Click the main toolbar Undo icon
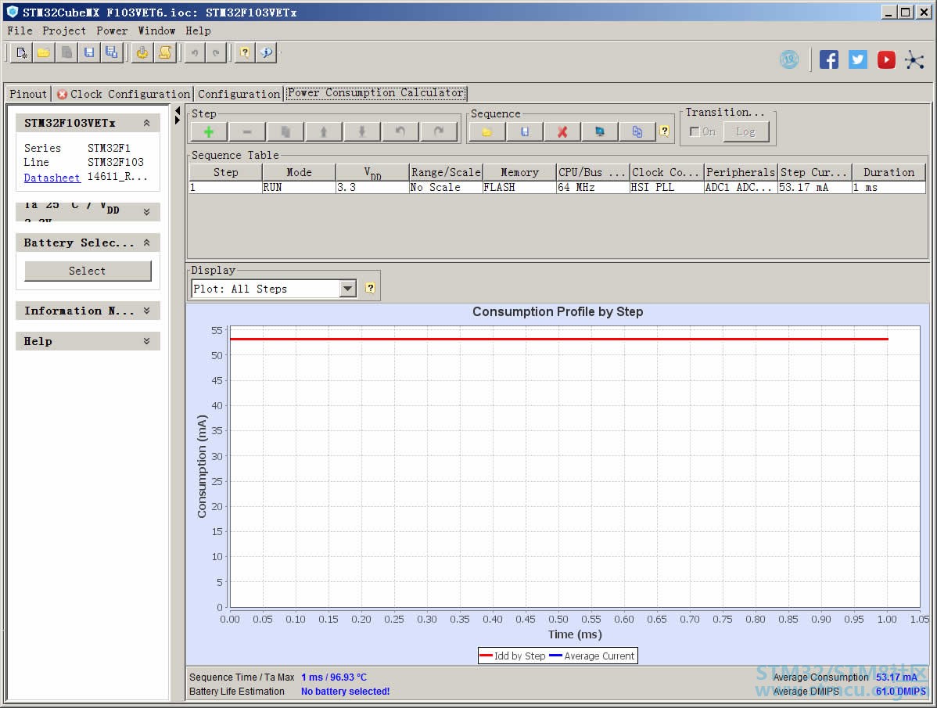The width and height of the screenshot is (937, 708). point(194,53)
